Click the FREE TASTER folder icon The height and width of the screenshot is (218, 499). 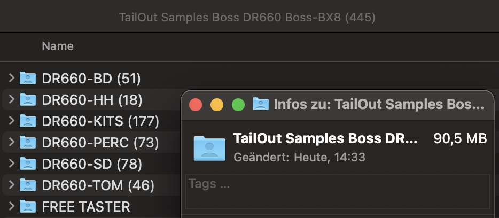pos(28,206)
